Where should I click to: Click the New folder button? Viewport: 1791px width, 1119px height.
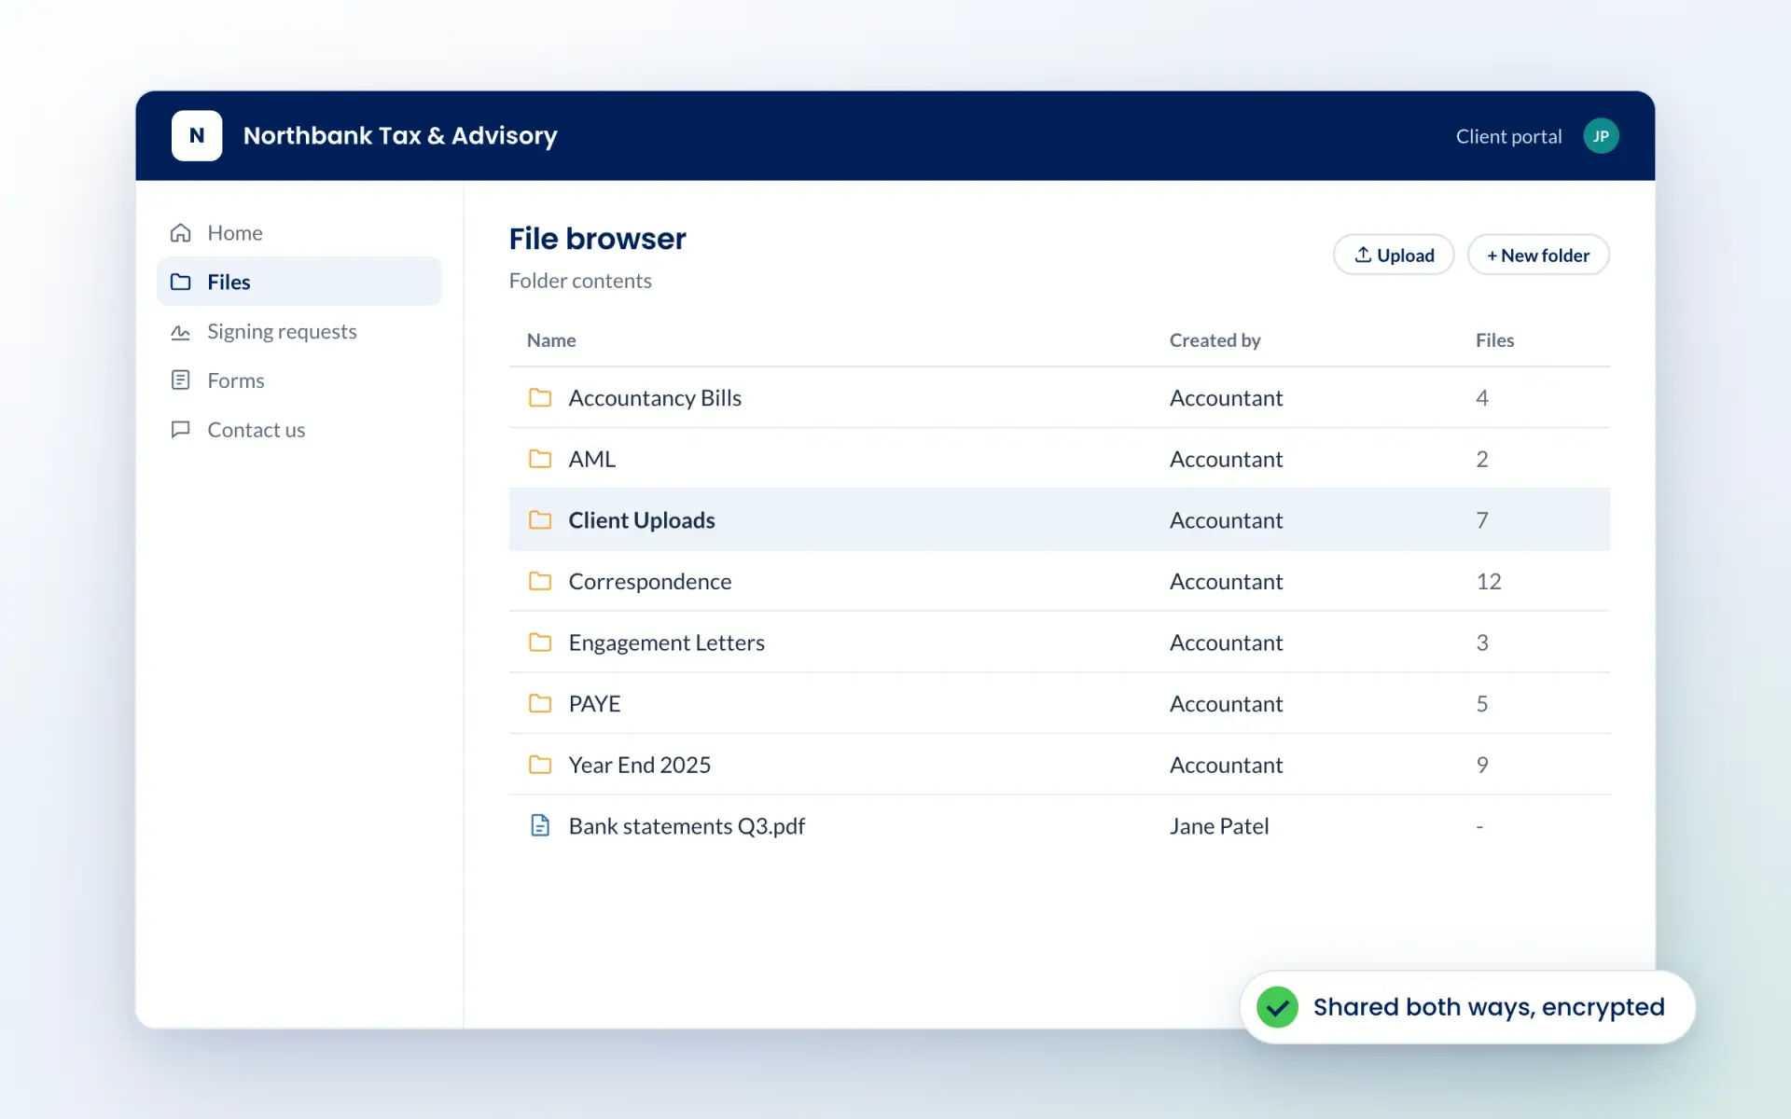(1538, 255)
